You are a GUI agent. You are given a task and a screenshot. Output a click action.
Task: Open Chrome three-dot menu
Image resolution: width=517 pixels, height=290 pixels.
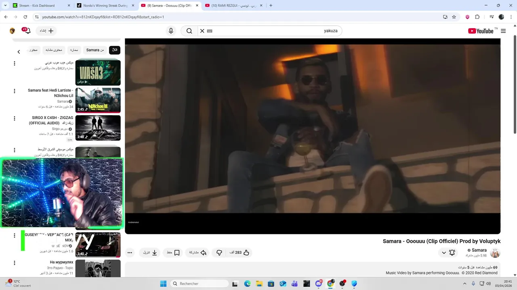tap(511, 17)
